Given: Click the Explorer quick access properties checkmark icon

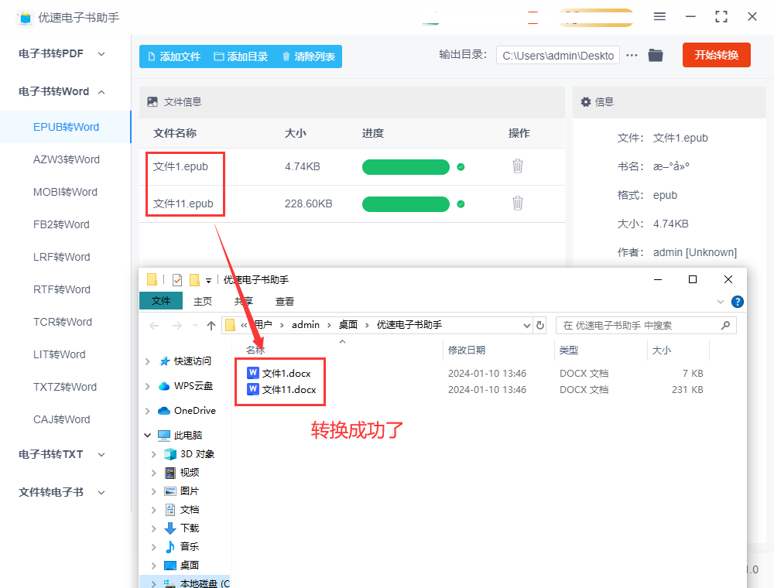Looking at the screenshot, I should (177, 280).
